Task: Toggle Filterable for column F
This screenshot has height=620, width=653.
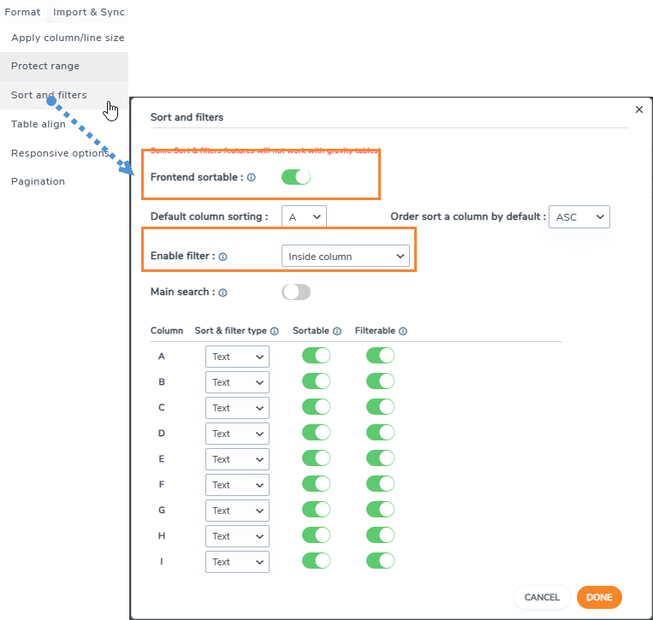Action: coord(380,484)
